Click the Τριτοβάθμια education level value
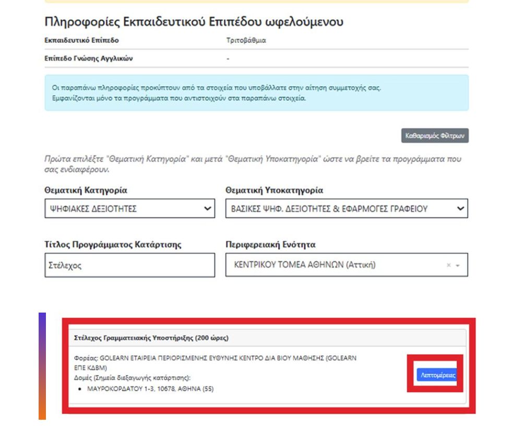 click(x=246, y=40)
